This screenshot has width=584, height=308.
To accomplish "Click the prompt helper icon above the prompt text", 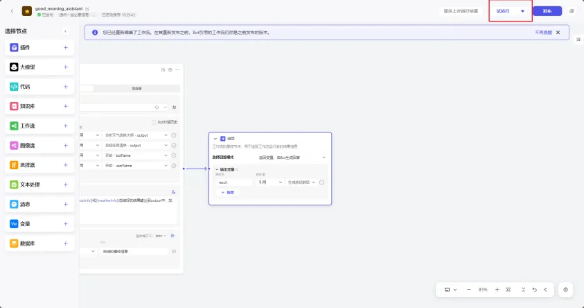I will click(173, 192).
